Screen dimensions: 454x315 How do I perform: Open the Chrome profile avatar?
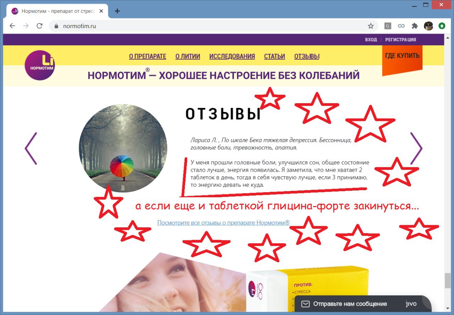[428, 26]
